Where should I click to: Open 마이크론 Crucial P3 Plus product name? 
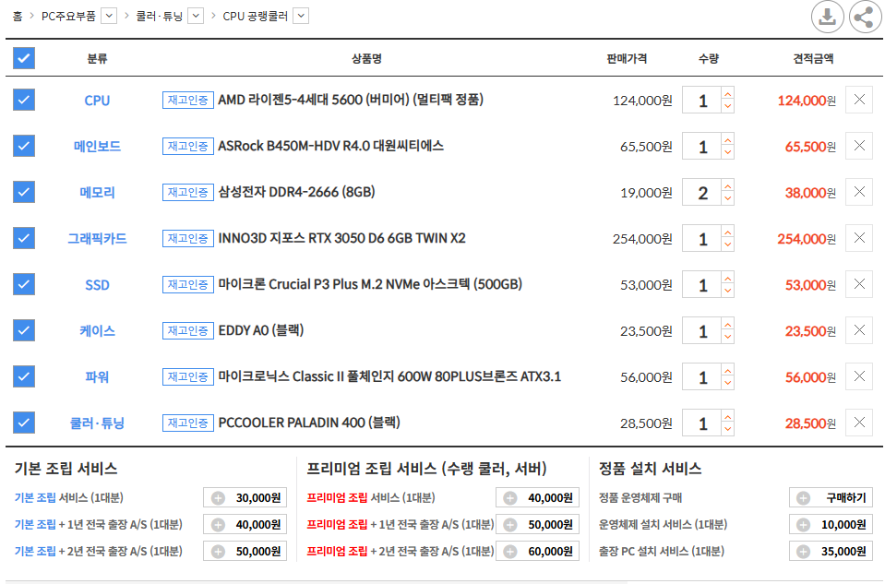(370, 284)
